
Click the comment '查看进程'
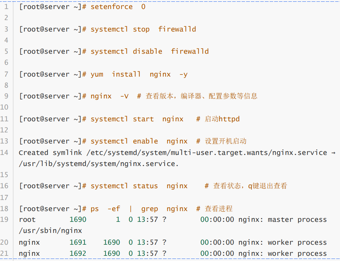pyautogui.click(x=219, y=209)
